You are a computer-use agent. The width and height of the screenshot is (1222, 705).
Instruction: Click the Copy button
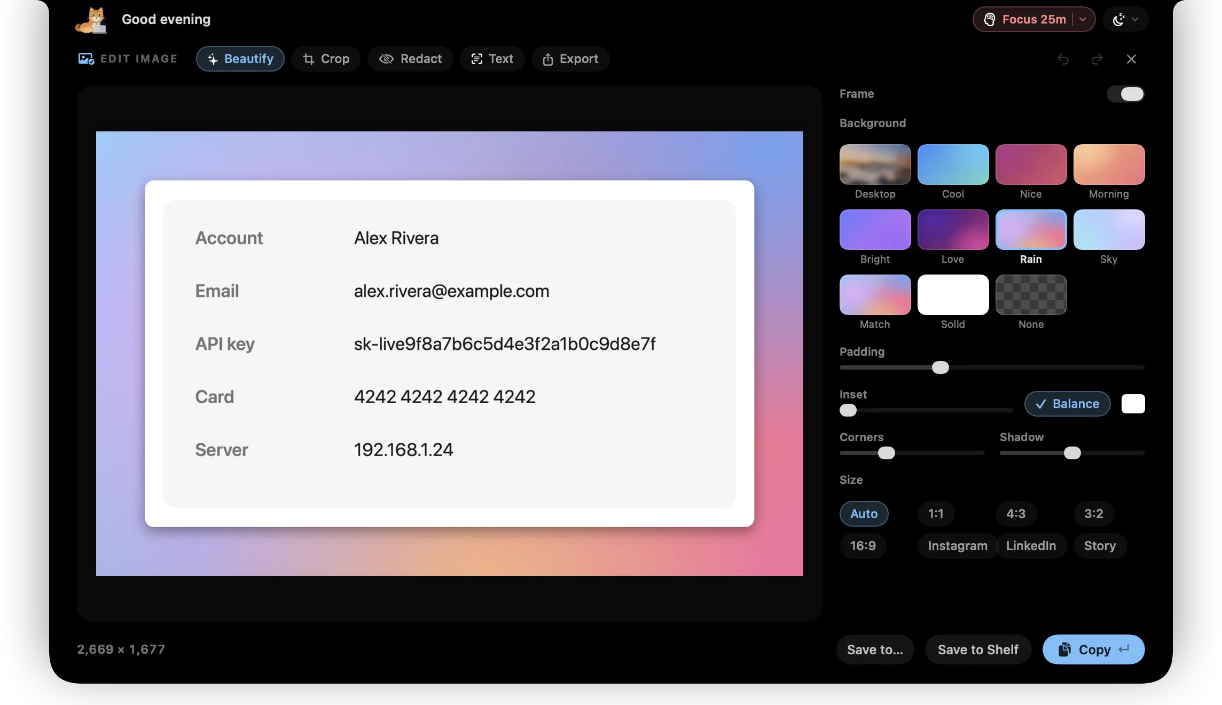[x=1093, y=649]
